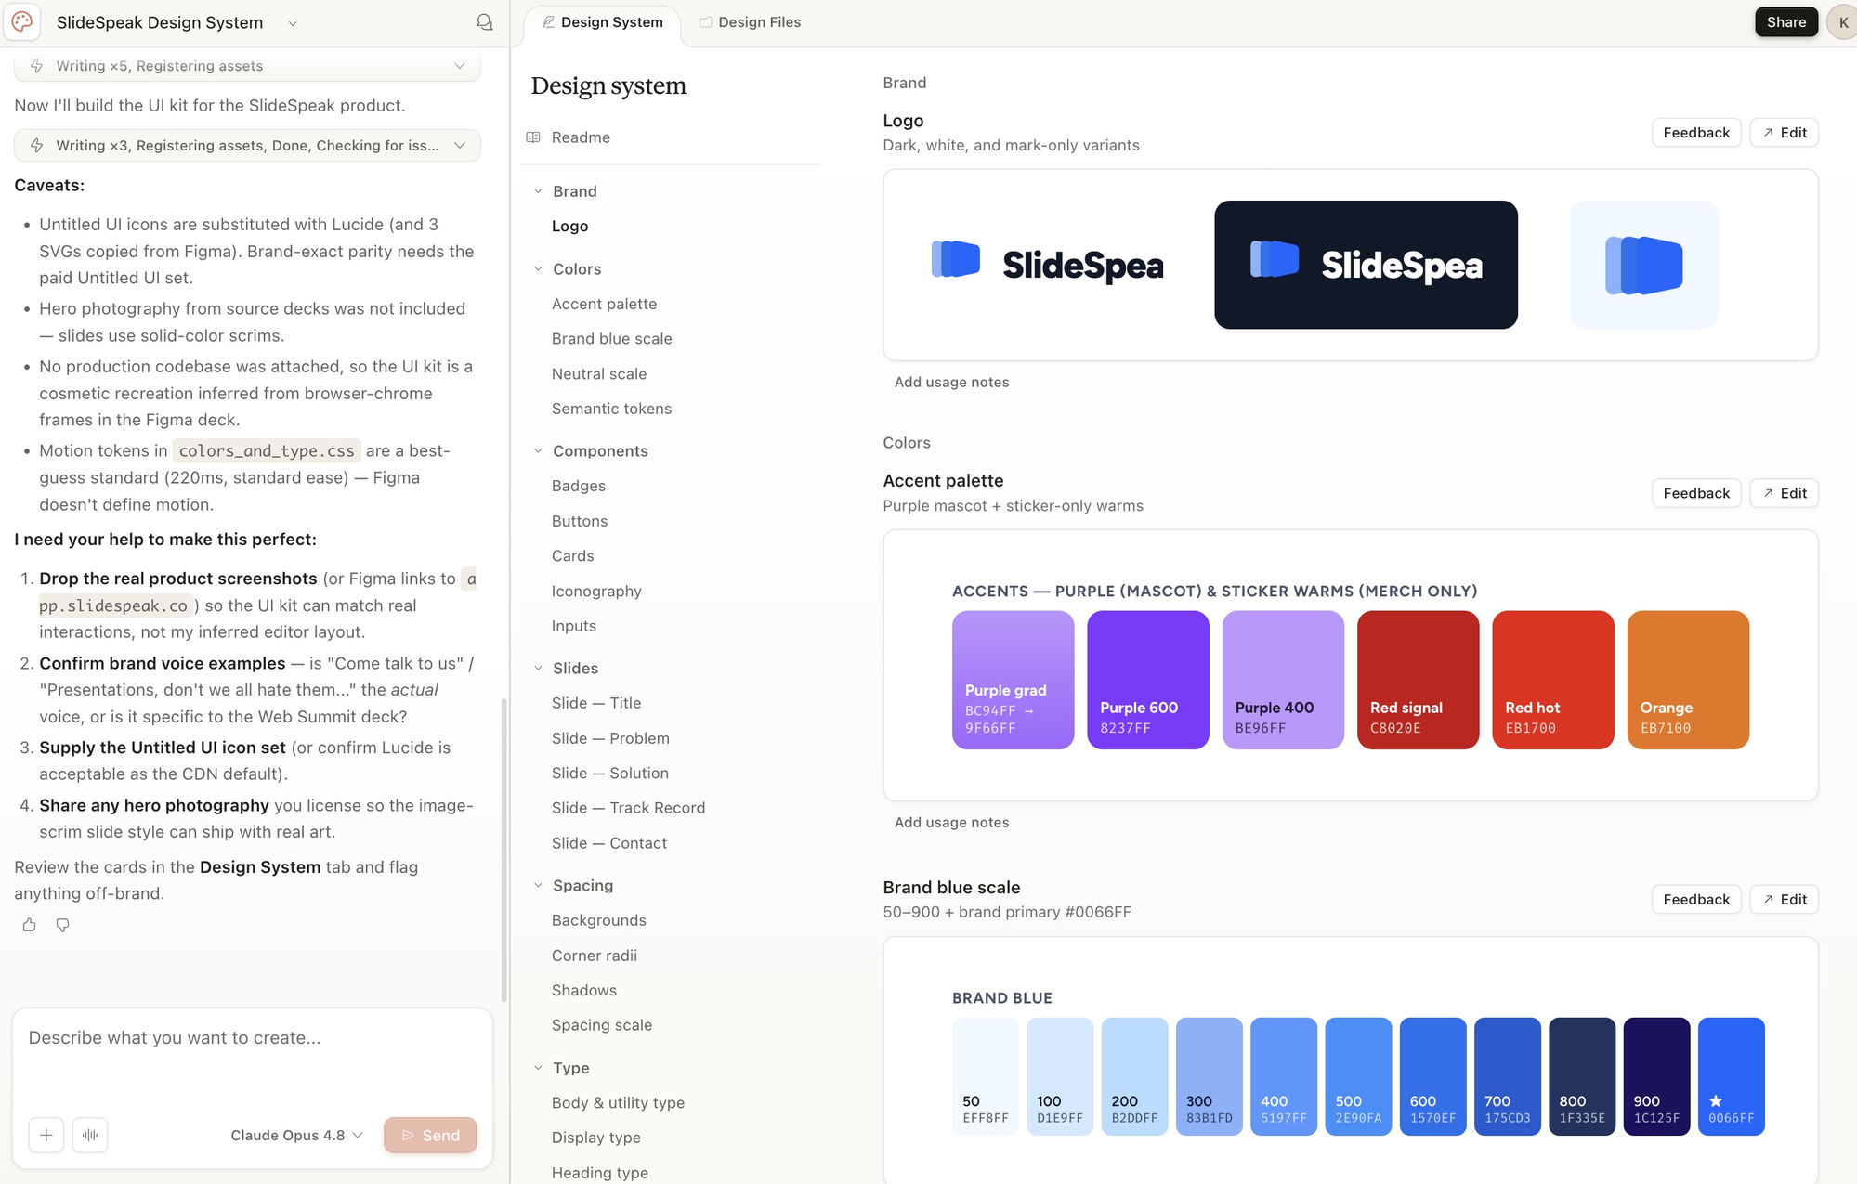
Task: Expand the 'Writing ×3, Registering assets, Done' step
Action: (247, 146)
